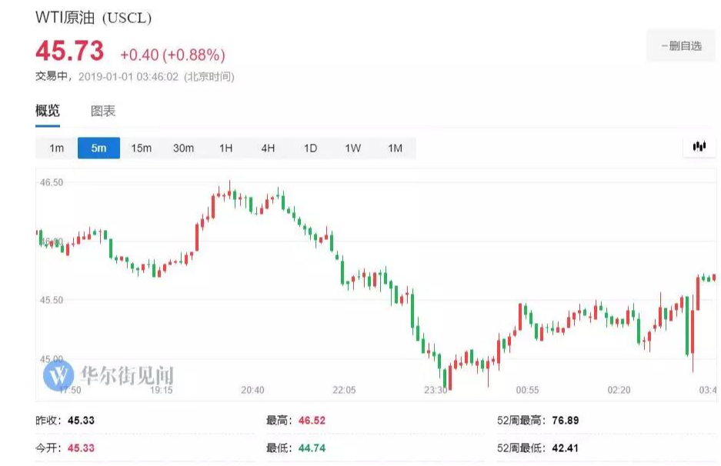
Task: Click the current price 45.73
Action: [x=69, y=52]
